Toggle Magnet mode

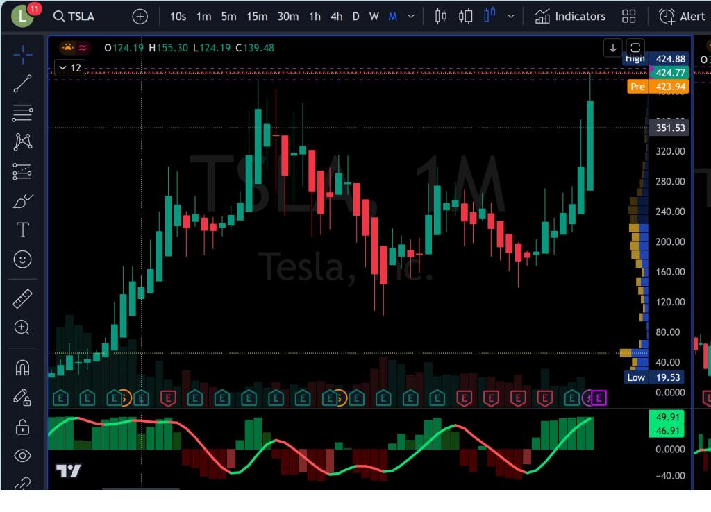click(23, 368)
